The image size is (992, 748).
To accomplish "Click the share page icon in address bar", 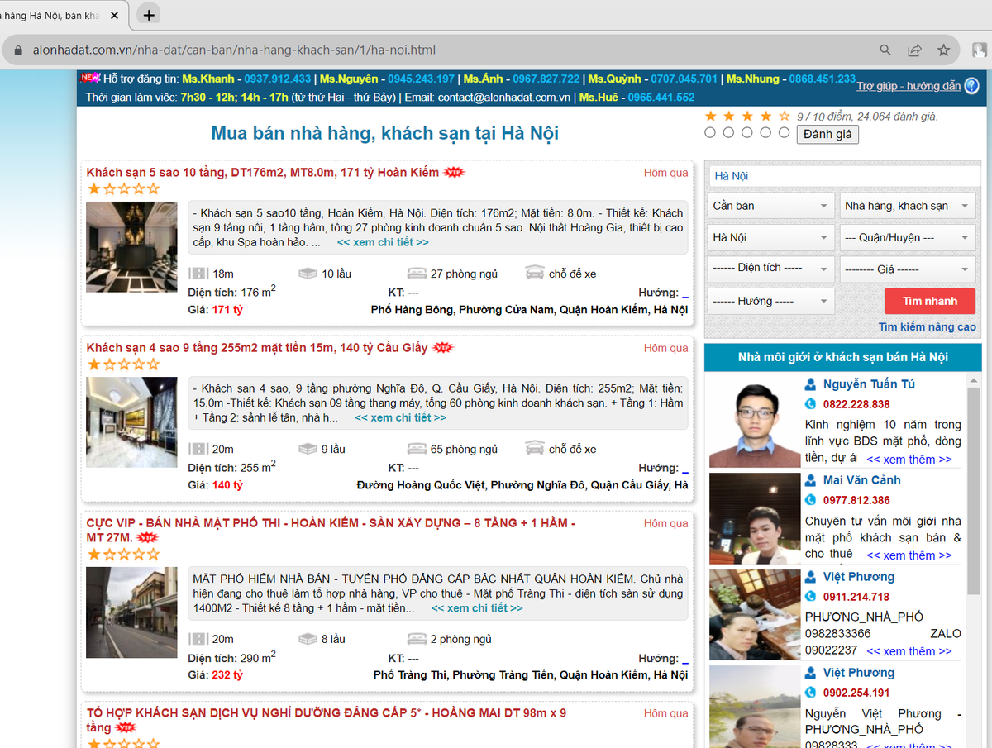I will click(914, 50).
